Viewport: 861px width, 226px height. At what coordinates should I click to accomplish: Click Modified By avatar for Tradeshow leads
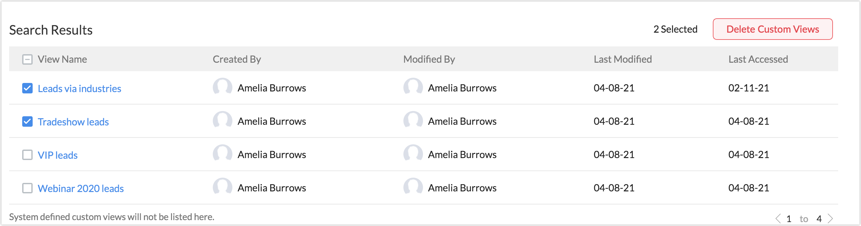413,121
